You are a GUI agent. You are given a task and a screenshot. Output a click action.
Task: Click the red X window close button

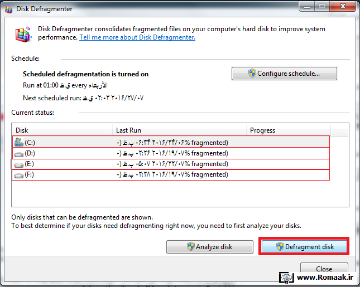[343, 7]
